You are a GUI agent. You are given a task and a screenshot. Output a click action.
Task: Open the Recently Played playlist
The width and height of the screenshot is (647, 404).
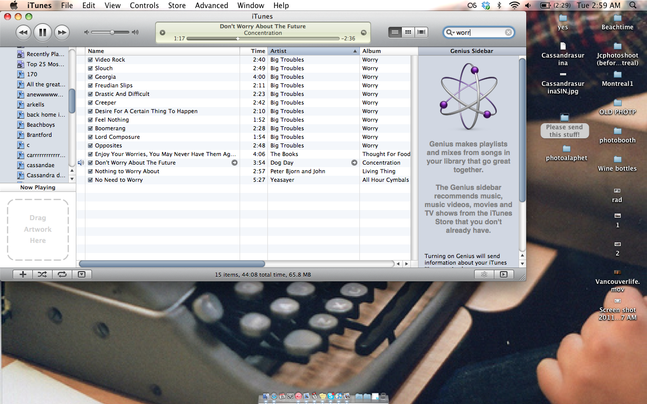(40, 54)
